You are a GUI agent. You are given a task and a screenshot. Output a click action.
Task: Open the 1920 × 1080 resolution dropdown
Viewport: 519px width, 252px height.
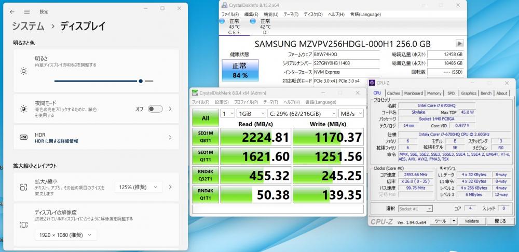click(x=66, y=235)
